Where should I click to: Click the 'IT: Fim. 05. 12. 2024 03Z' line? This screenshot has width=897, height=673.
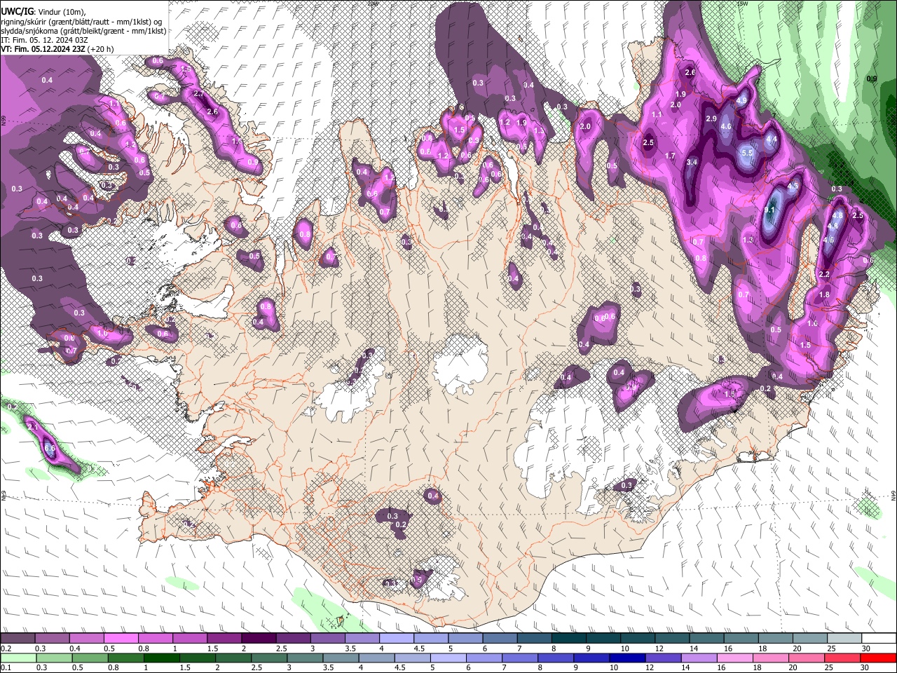pos(45,40)
